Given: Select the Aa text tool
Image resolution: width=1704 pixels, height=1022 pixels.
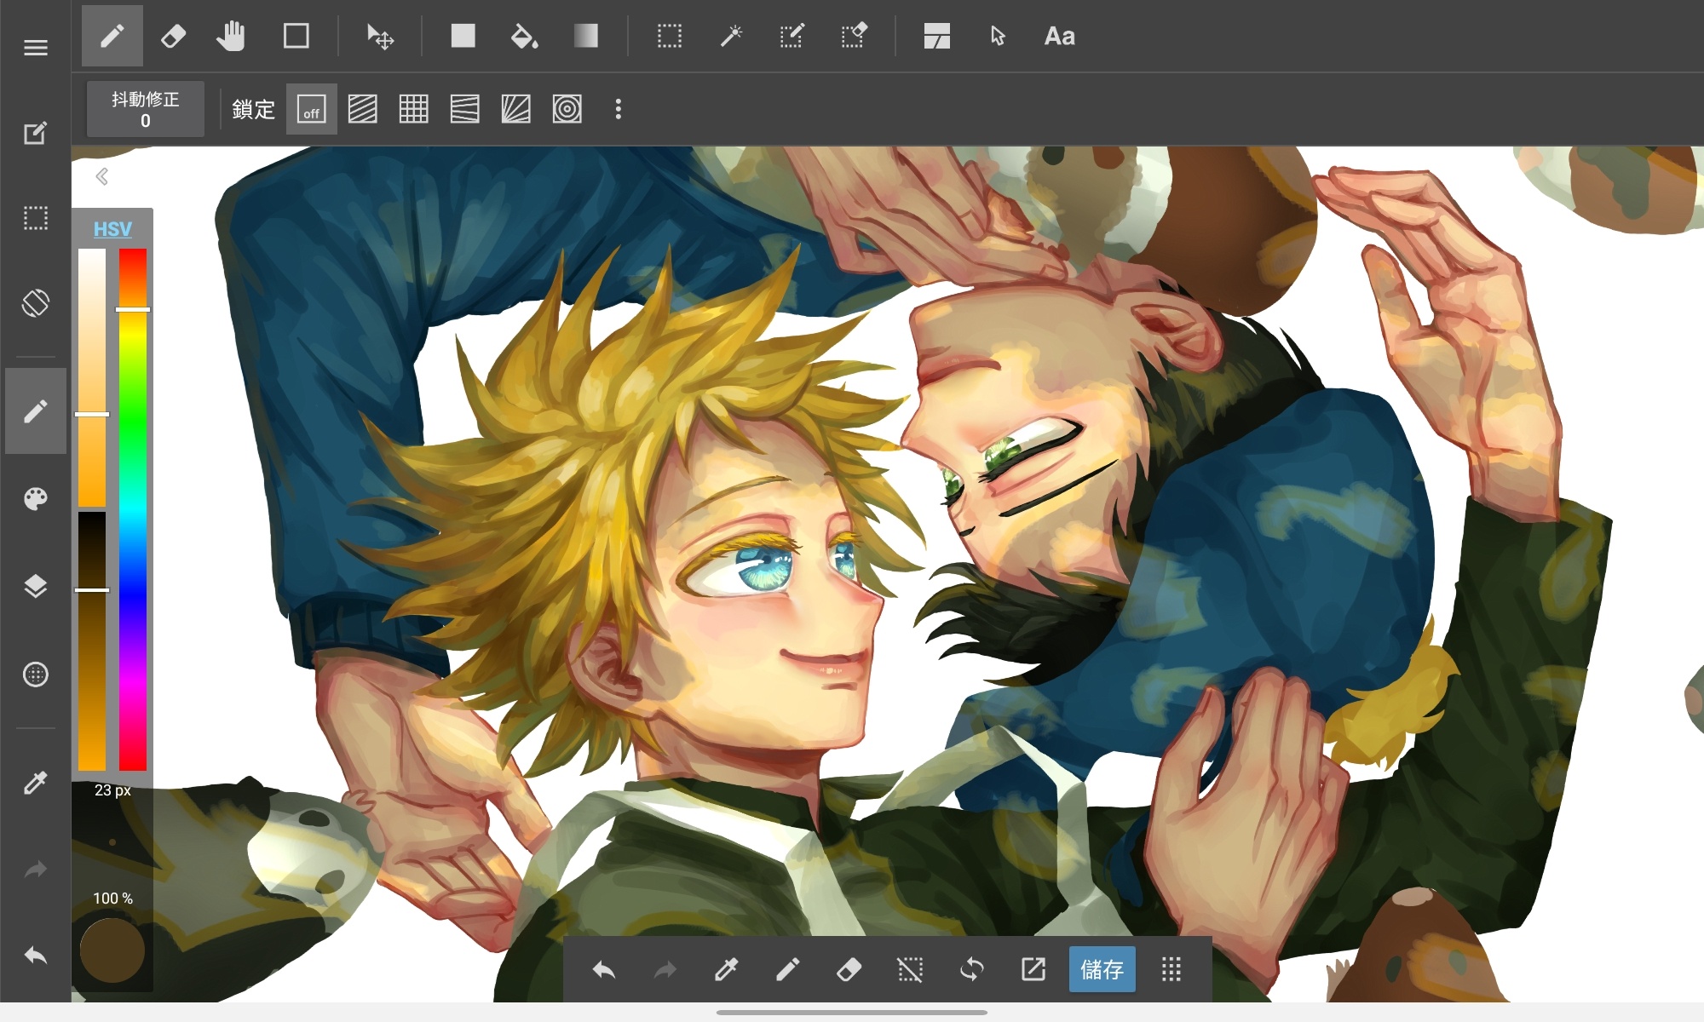Looking at the screenshot, I should pyautogui.click(x=1059, y=36).
